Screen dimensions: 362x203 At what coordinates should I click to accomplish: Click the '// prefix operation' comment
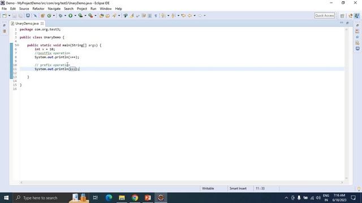tap(52, 65)
